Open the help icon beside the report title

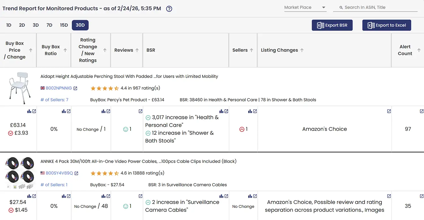169,9
